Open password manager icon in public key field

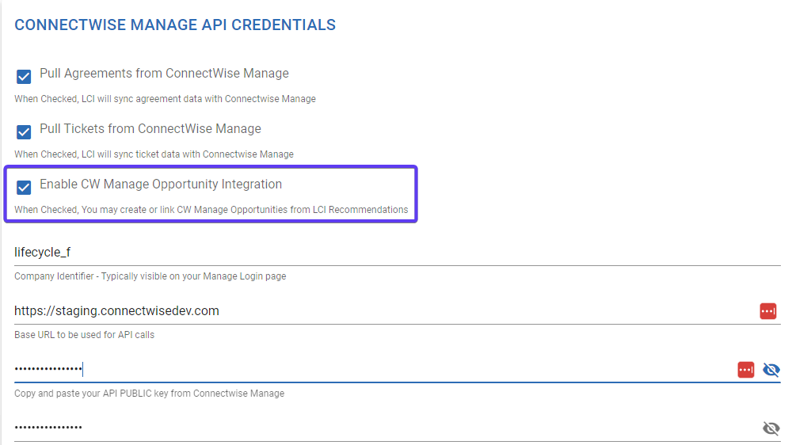746,370
